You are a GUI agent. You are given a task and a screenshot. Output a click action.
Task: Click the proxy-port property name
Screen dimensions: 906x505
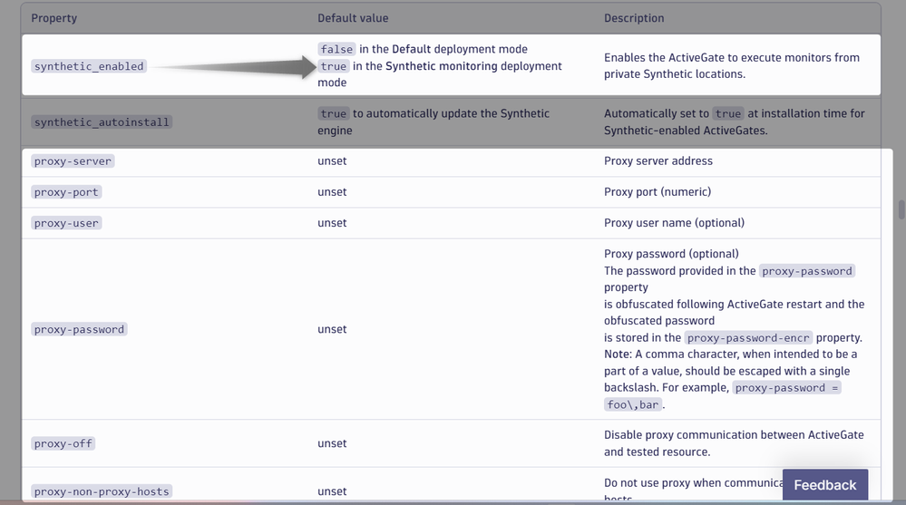66,192
